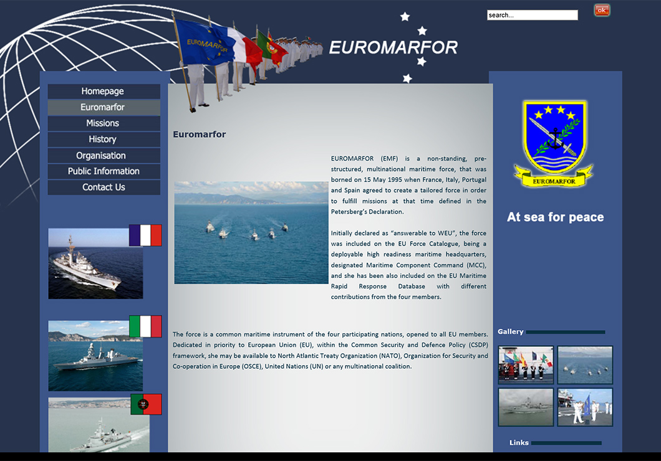Click the EUROMARFOR shield crest emblem
The image size is (661, 461).
click(x=554, y=143)
